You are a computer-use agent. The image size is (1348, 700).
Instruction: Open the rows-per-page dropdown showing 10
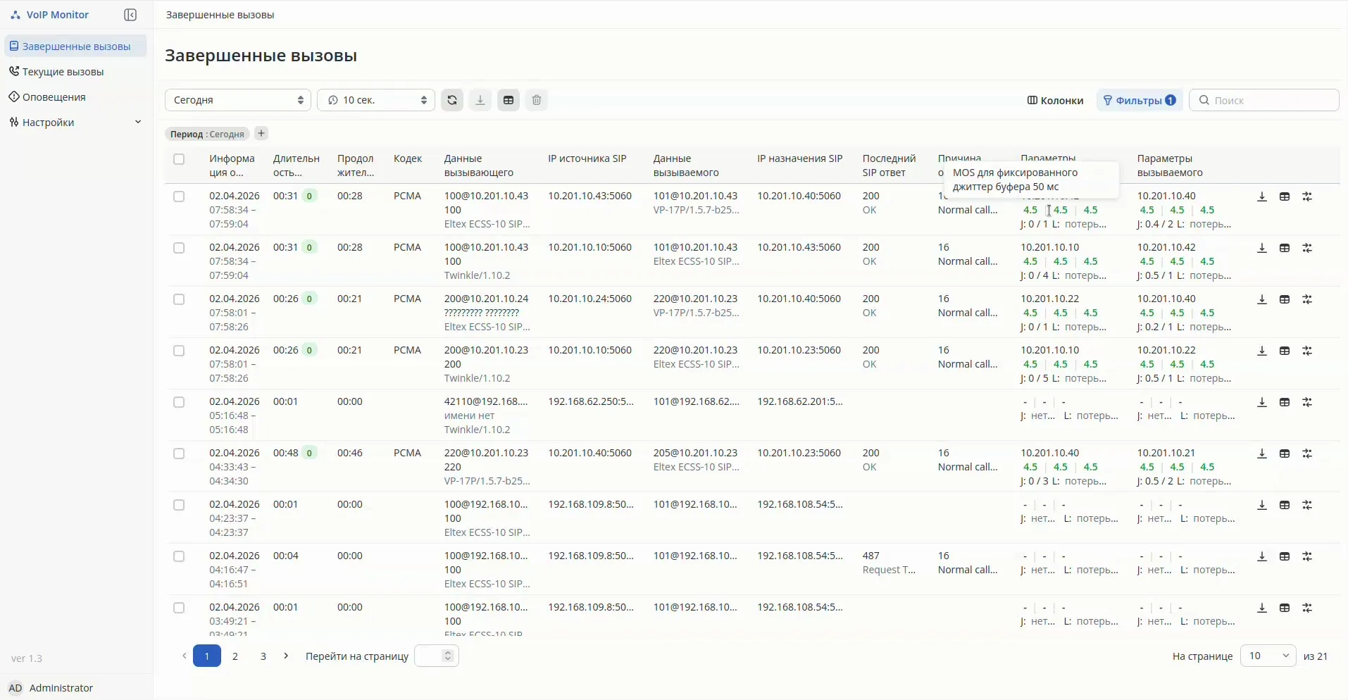click(x=1268, y=656)
